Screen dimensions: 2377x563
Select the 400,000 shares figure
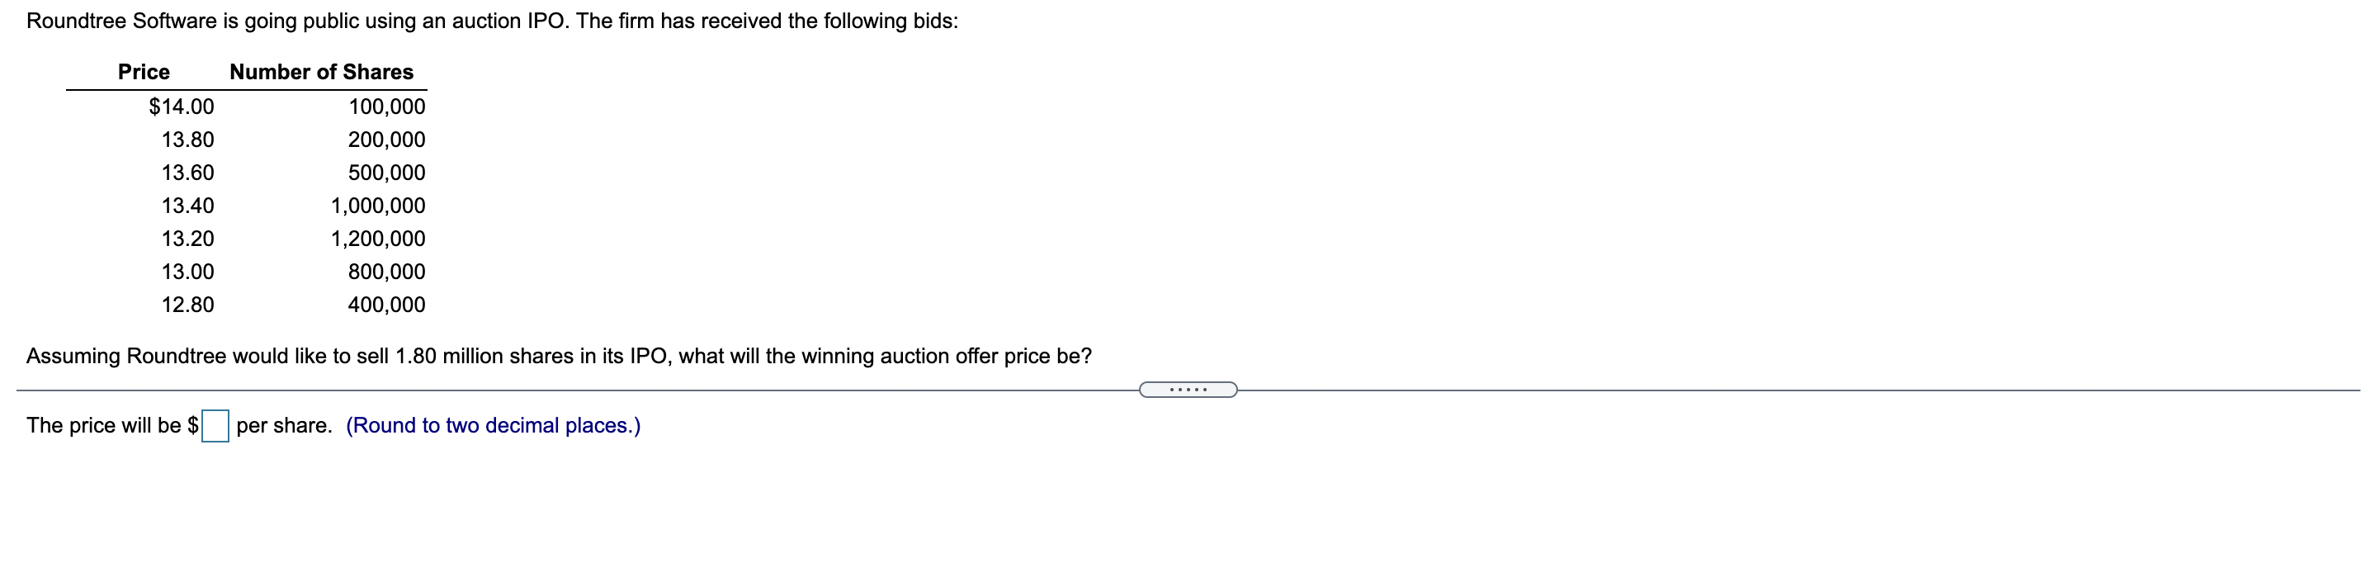click(x=388, y=304)
